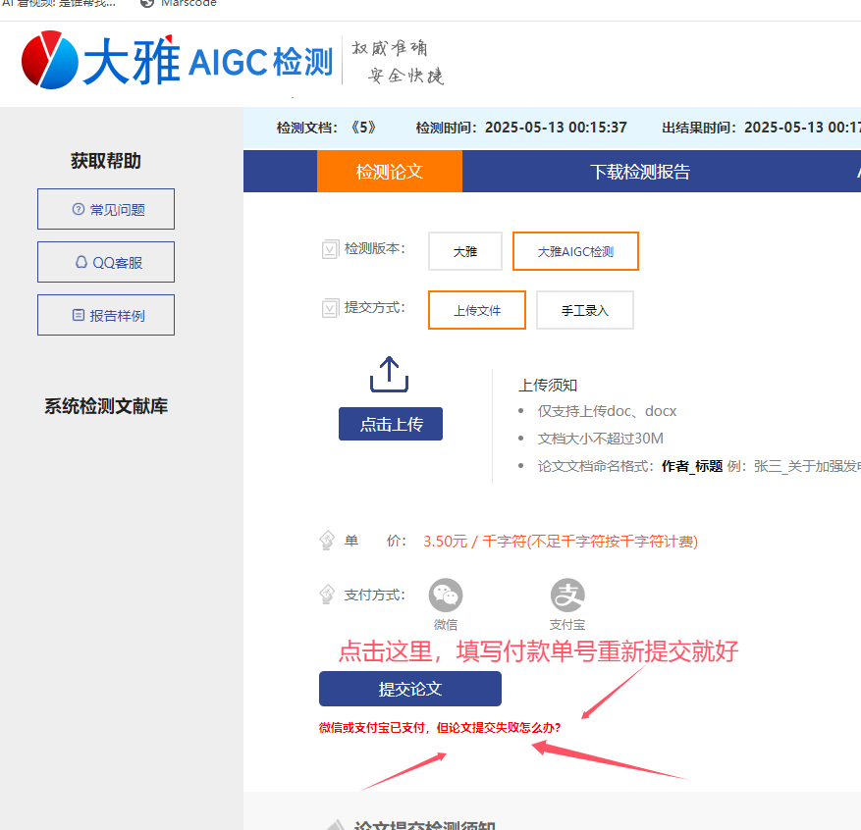
Task: Switch to the 下载检测报告 tab
Action: click(640, 172)
